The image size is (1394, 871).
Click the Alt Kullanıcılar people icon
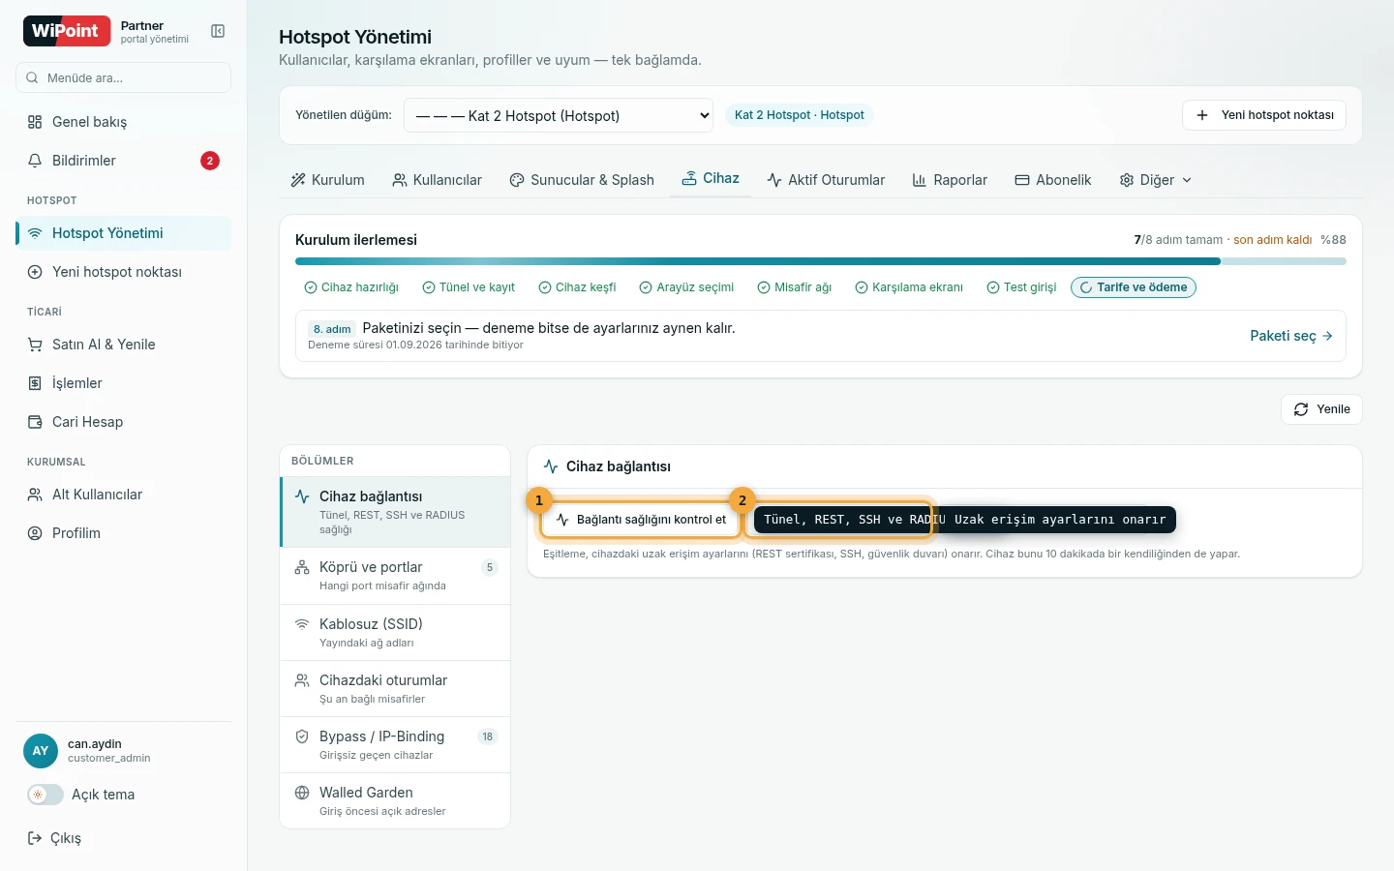[35, 495]
